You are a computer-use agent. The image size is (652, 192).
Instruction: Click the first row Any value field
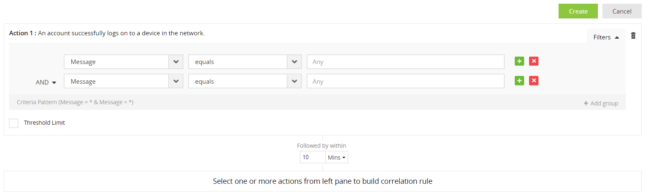coord(405,62)
